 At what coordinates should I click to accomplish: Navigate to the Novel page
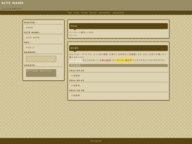pos(93,13)
